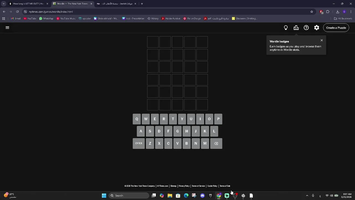The height and width of the screenshot is (200, 355).
Task: Open the tab search dropdown chevron
Action: coord(4,4)
